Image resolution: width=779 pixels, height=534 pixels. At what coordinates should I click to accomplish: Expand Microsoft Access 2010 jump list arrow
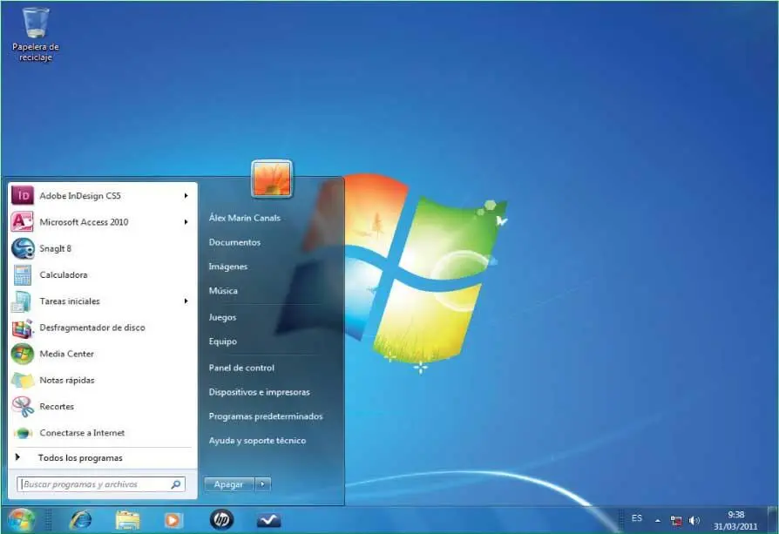(x=186, y=222)
